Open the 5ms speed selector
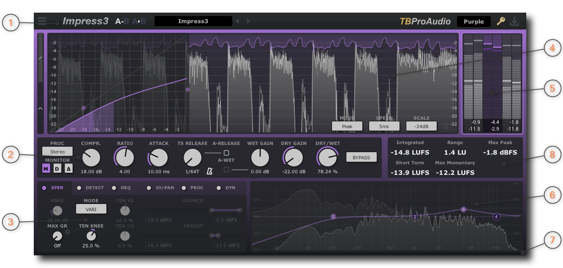The height and width of the screenshot is (268, 563). (x=384, y=126)
